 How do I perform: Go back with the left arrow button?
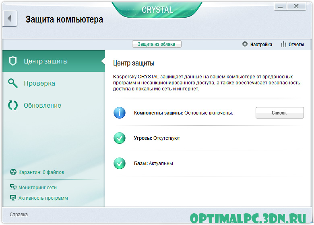[x=10, y=18]
